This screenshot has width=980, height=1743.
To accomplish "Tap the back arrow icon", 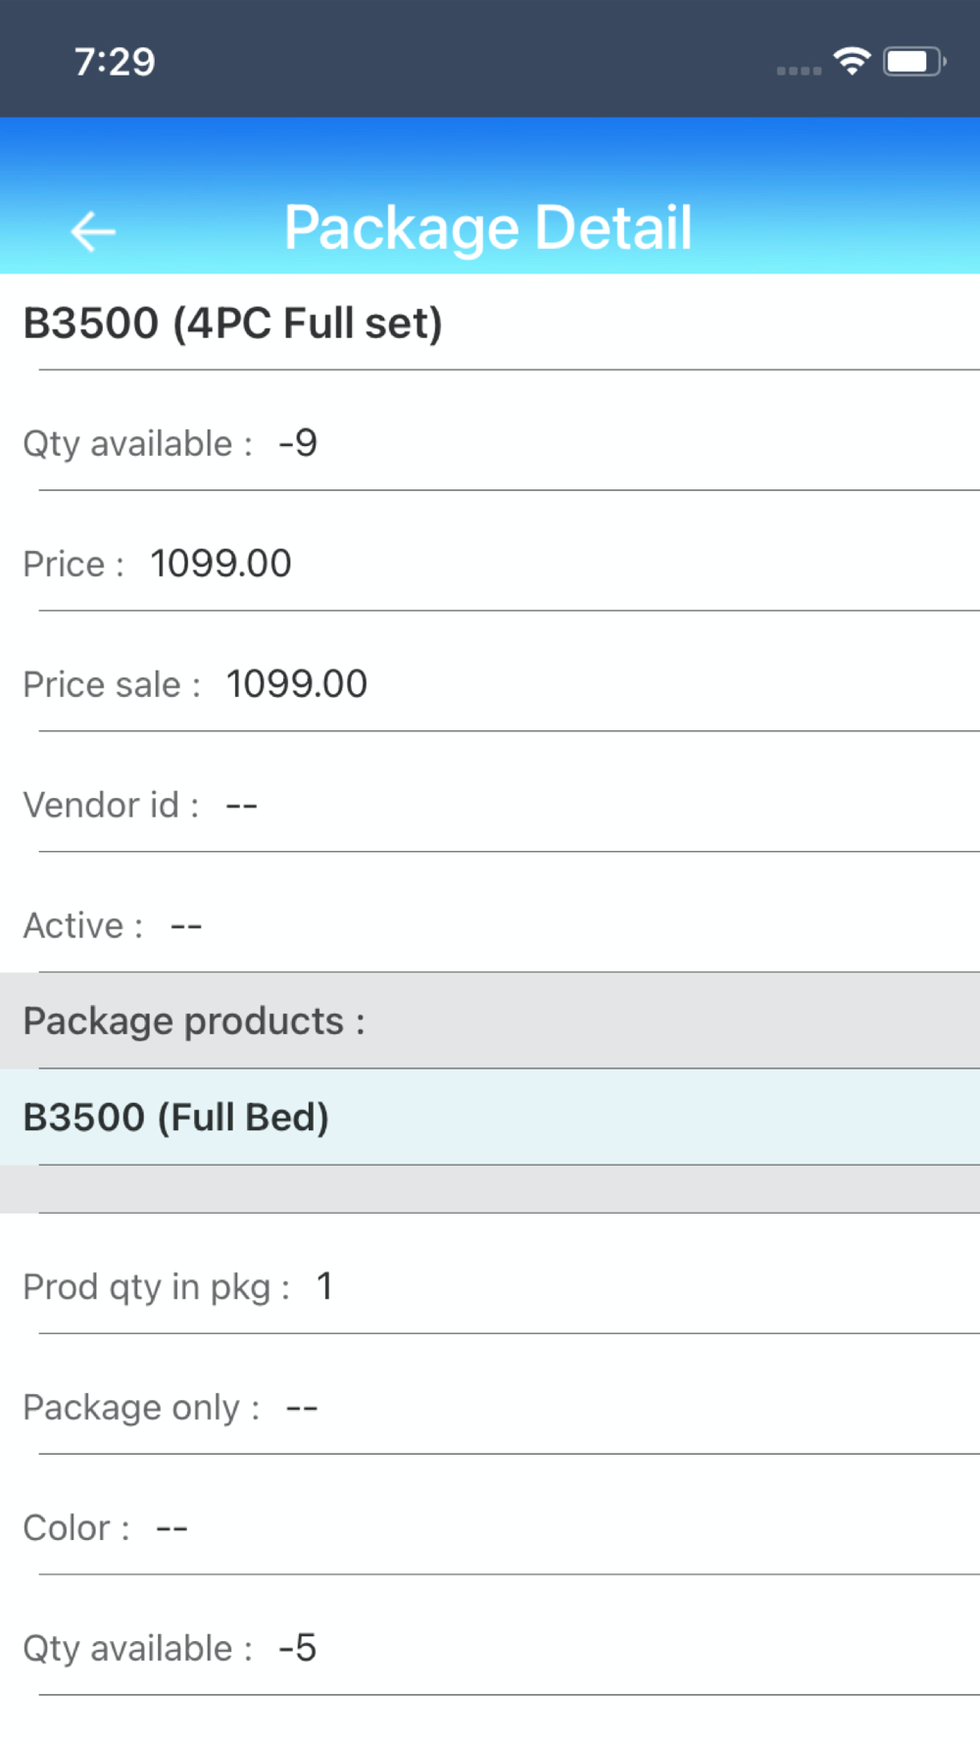I will (93, 231).
